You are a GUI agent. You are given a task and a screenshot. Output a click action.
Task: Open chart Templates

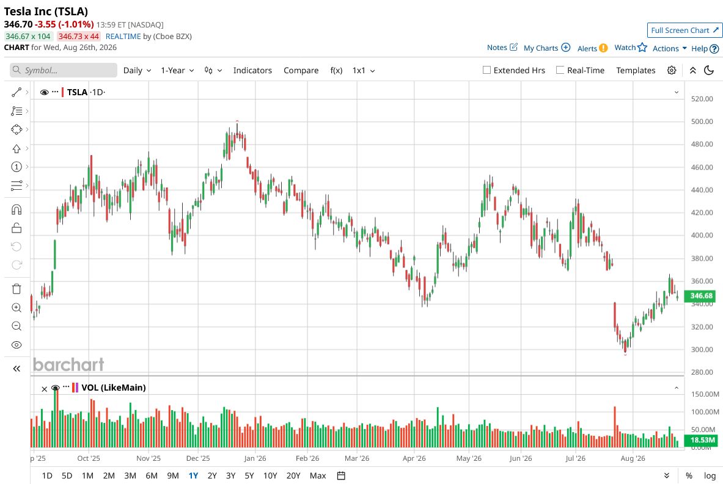(636, 70)
